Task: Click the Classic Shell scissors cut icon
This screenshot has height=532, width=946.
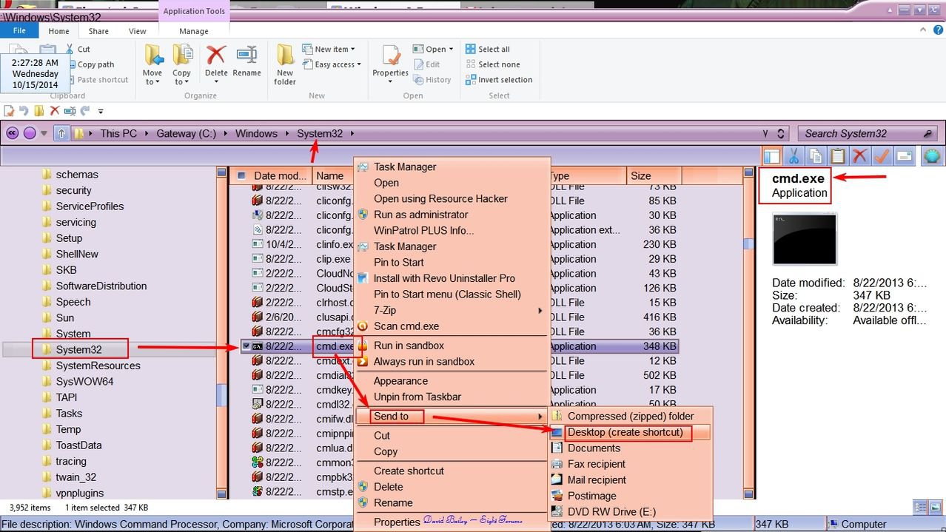Action: click(x=794, y=156)
